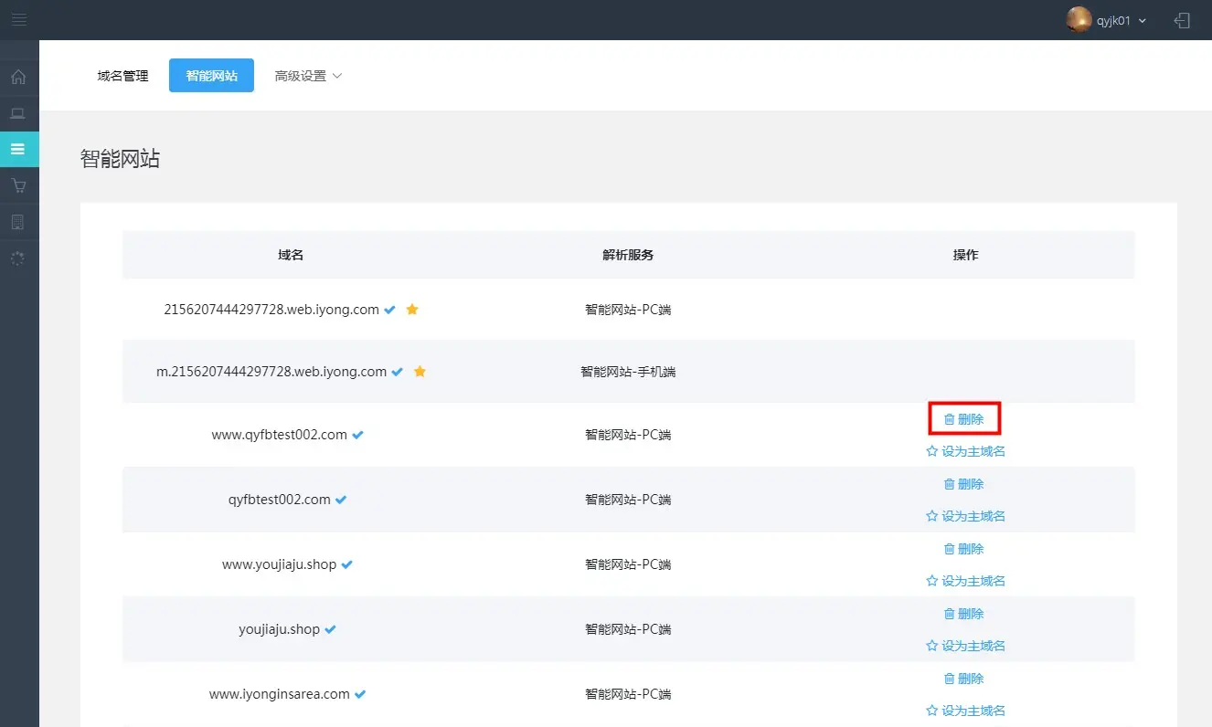Expand the qyjk01 user dropdown
The height and width of the screenshot is (727, 1212).
(1142, 21)
